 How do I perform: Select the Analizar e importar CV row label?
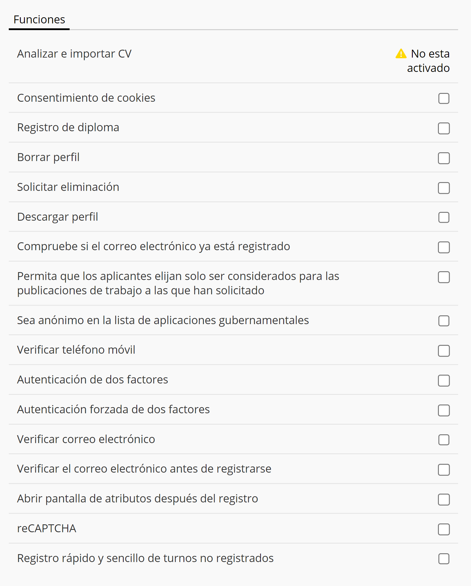[x=74, y=54]
